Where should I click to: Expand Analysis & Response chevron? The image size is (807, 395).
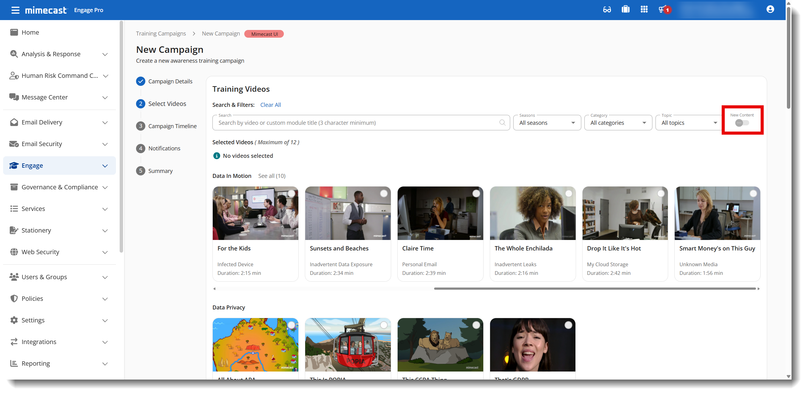tap(105, 54)
